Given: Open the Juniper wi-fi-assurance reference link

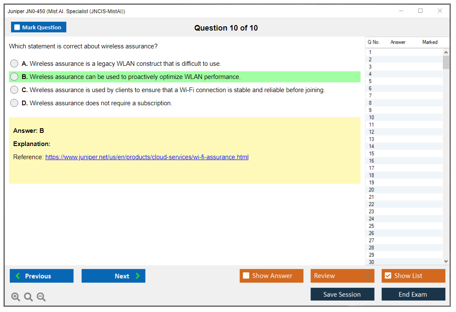Looking at the screenshot, I should (147, 157).
